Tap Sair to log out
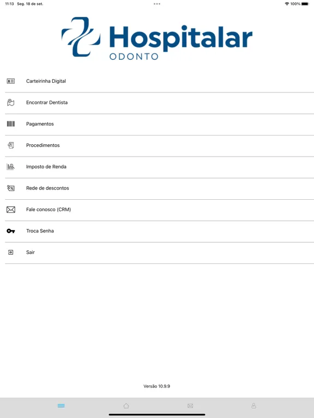Screen dimensions: 314x418 pos(159,253)
